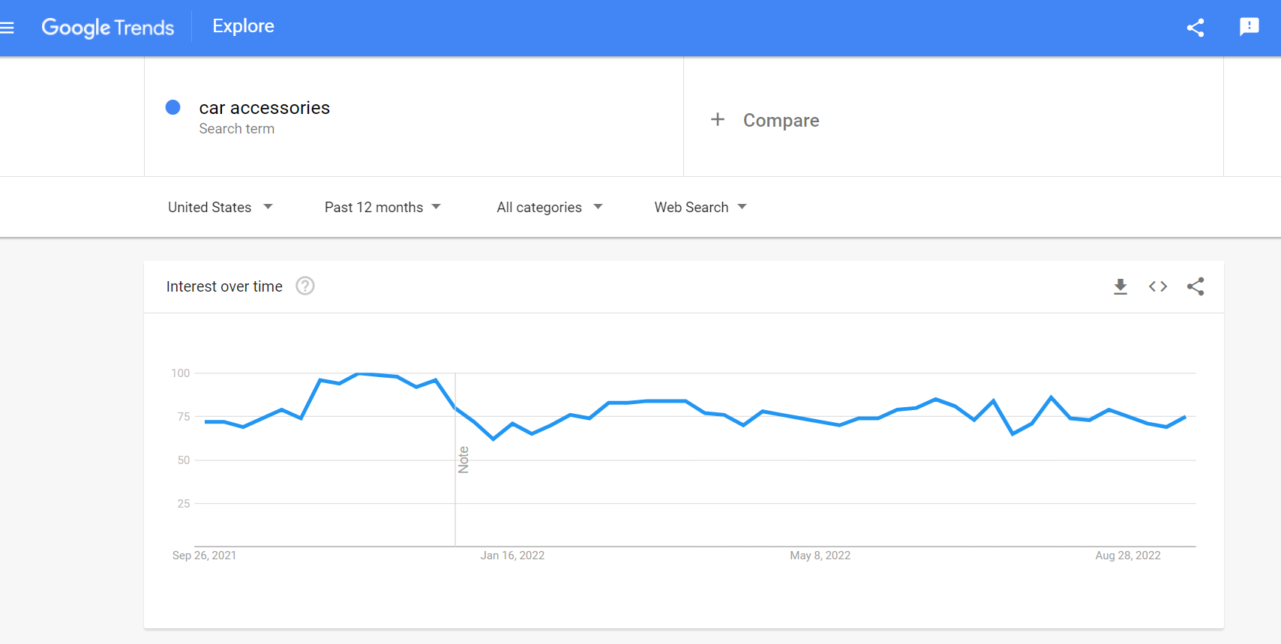Open the United States region dropdown
Screen dimensions: 1281x644
point(220,207)
